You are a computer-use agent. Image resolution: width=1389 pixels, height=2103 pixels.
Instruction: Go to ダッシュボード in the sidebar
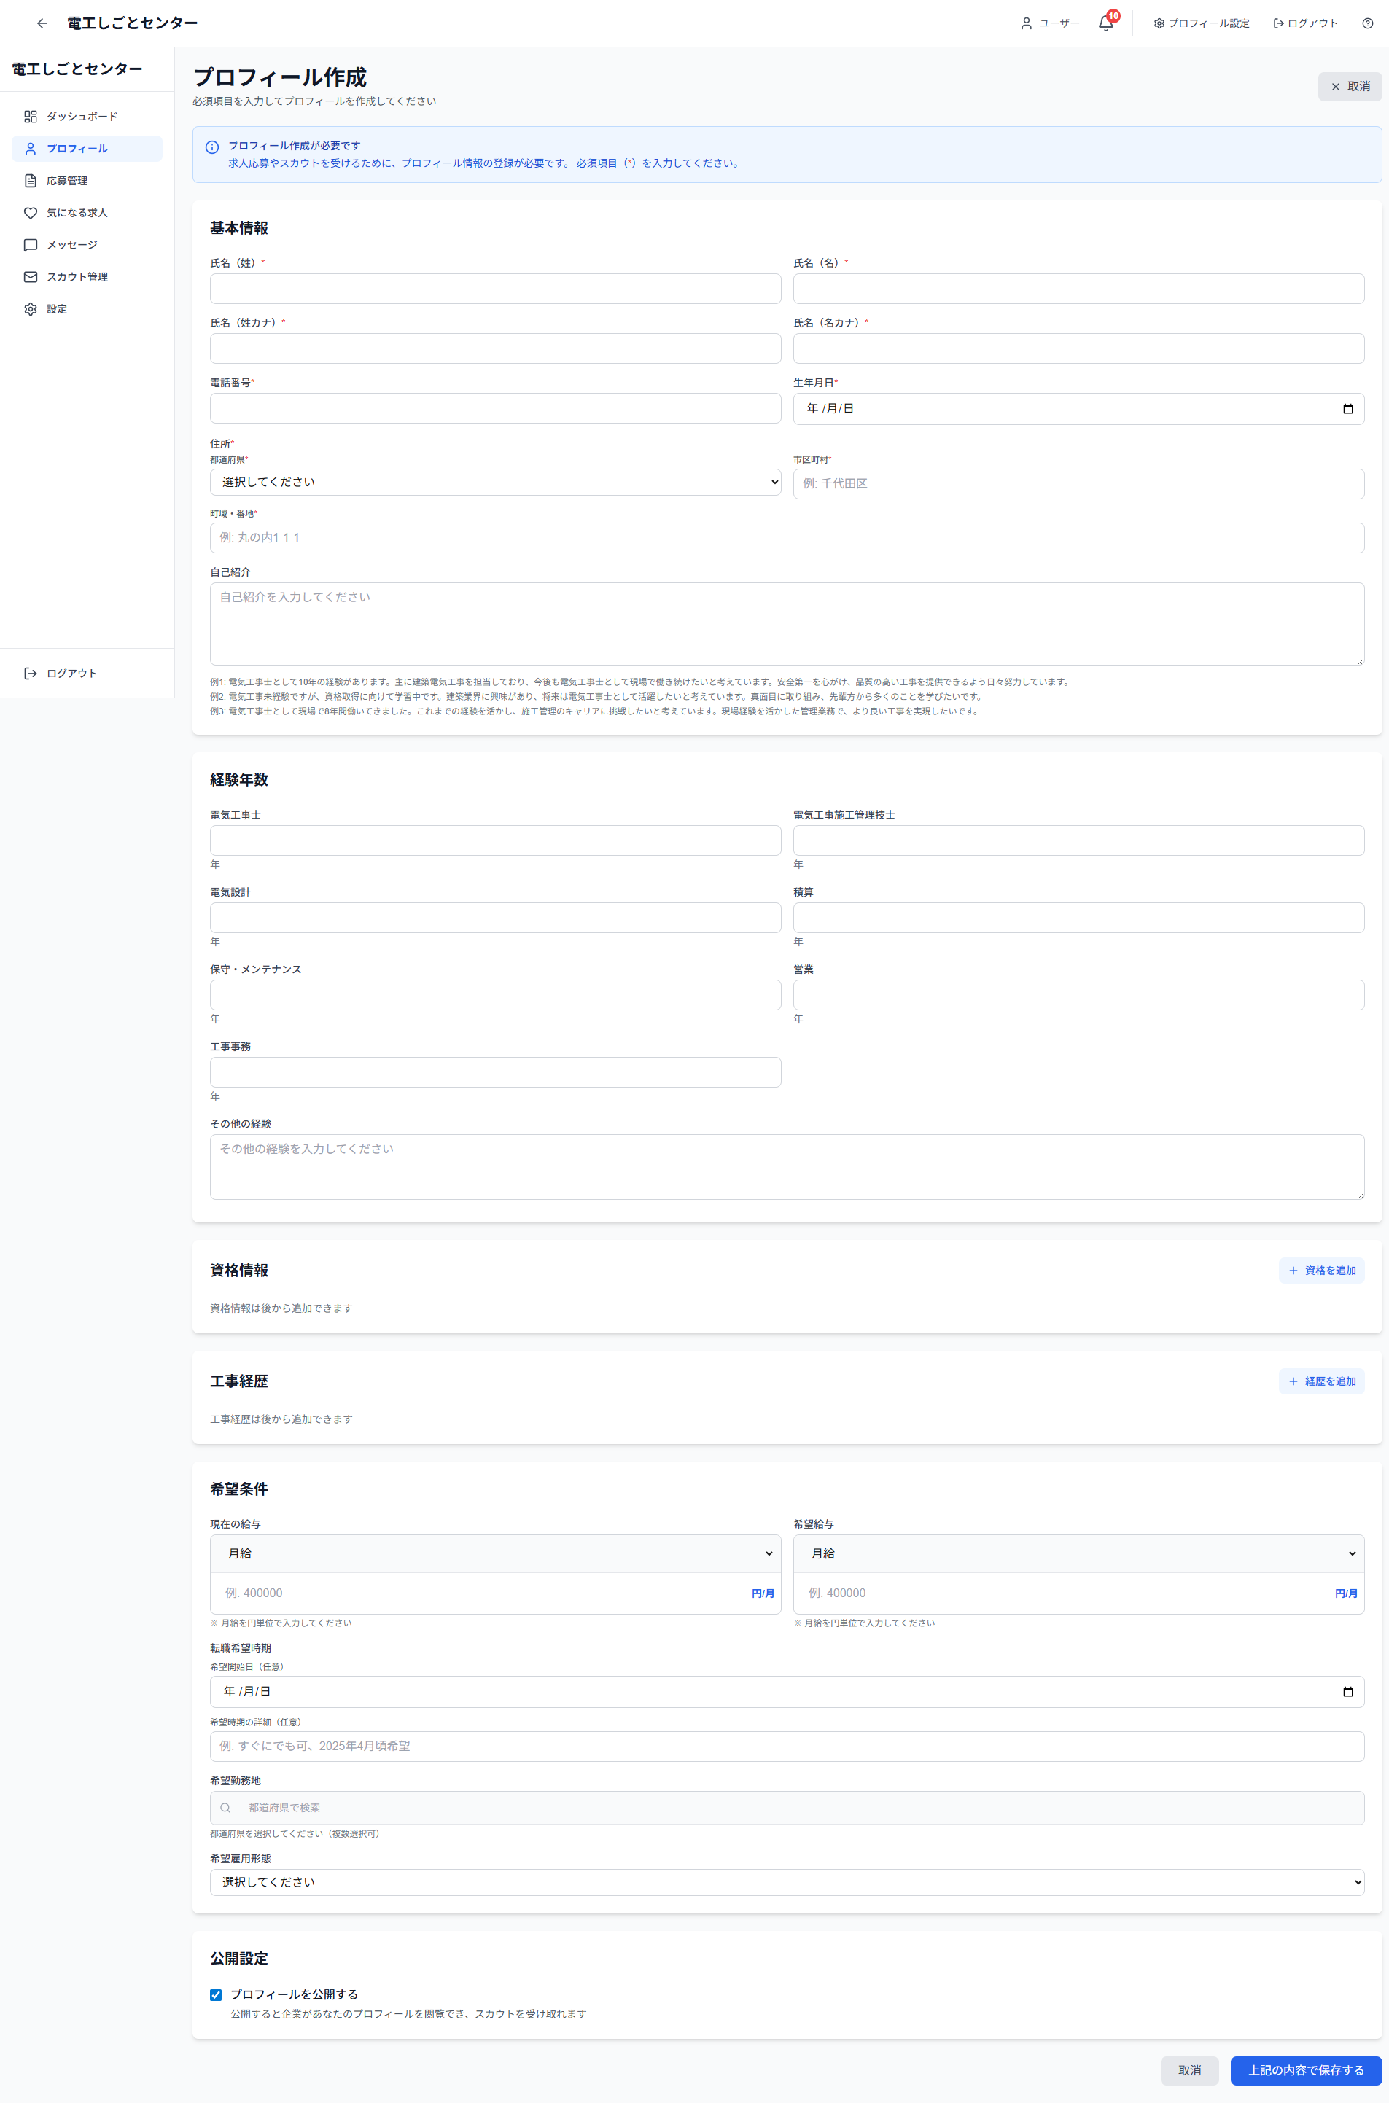tap(82, 117)
